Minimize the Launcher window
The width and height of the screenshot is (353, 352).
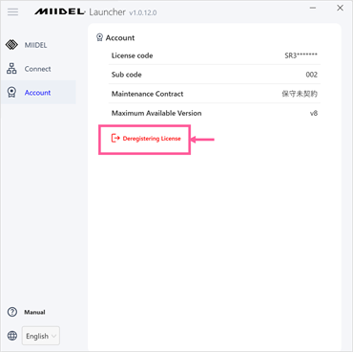click(x=313, y=8)
